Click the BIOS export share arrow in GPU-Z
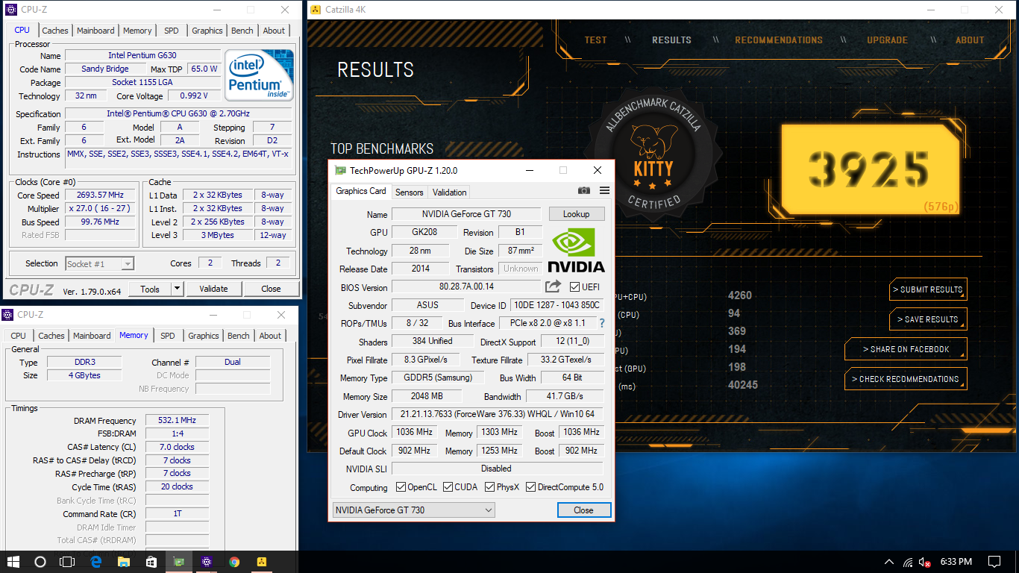The image size is (1019, 573). [x=553, y=286]
